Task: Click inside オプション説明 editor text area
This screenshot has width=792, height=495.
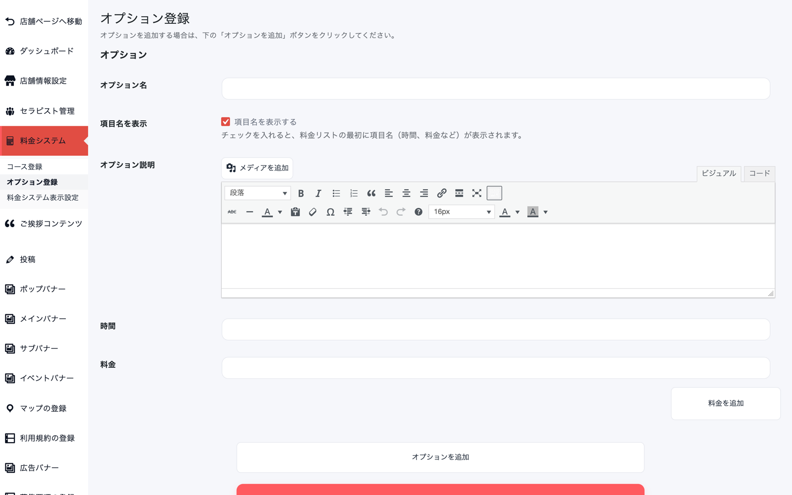Action: click(x=498, y=256)
